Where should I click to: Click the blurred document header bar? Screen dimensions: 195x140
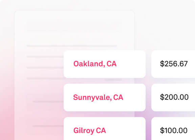pos(74,26)
